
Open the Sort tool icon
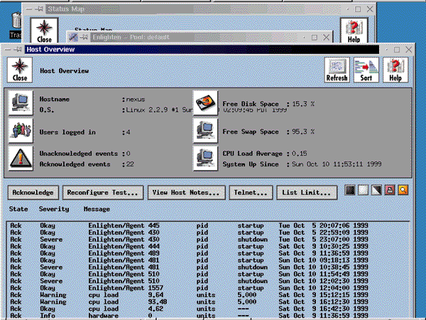(x=366, y=70)
